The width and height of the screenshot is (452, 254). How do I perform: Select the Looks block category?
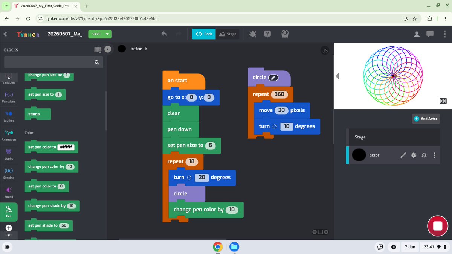pyautogui.click(x=9, y=154)
